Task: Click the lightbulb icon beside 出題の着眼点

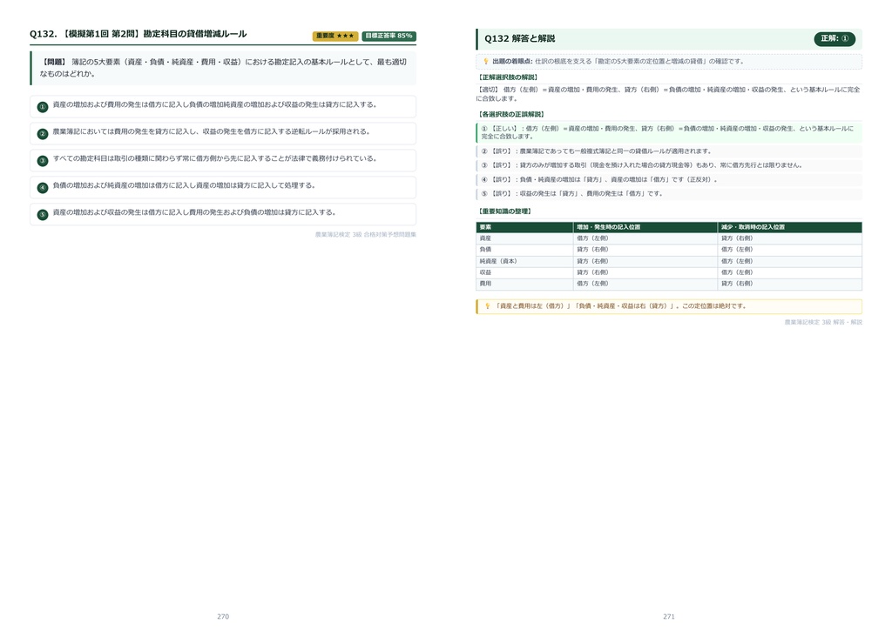Action: tap(486, 62)
